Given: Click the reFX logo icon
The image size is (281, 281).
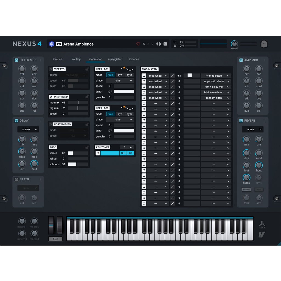Looking at the screenshot, I should pos(262,224).
